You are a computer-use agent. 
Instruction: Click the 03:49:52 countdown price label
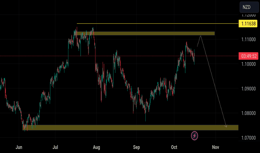(x=248, y=56)
